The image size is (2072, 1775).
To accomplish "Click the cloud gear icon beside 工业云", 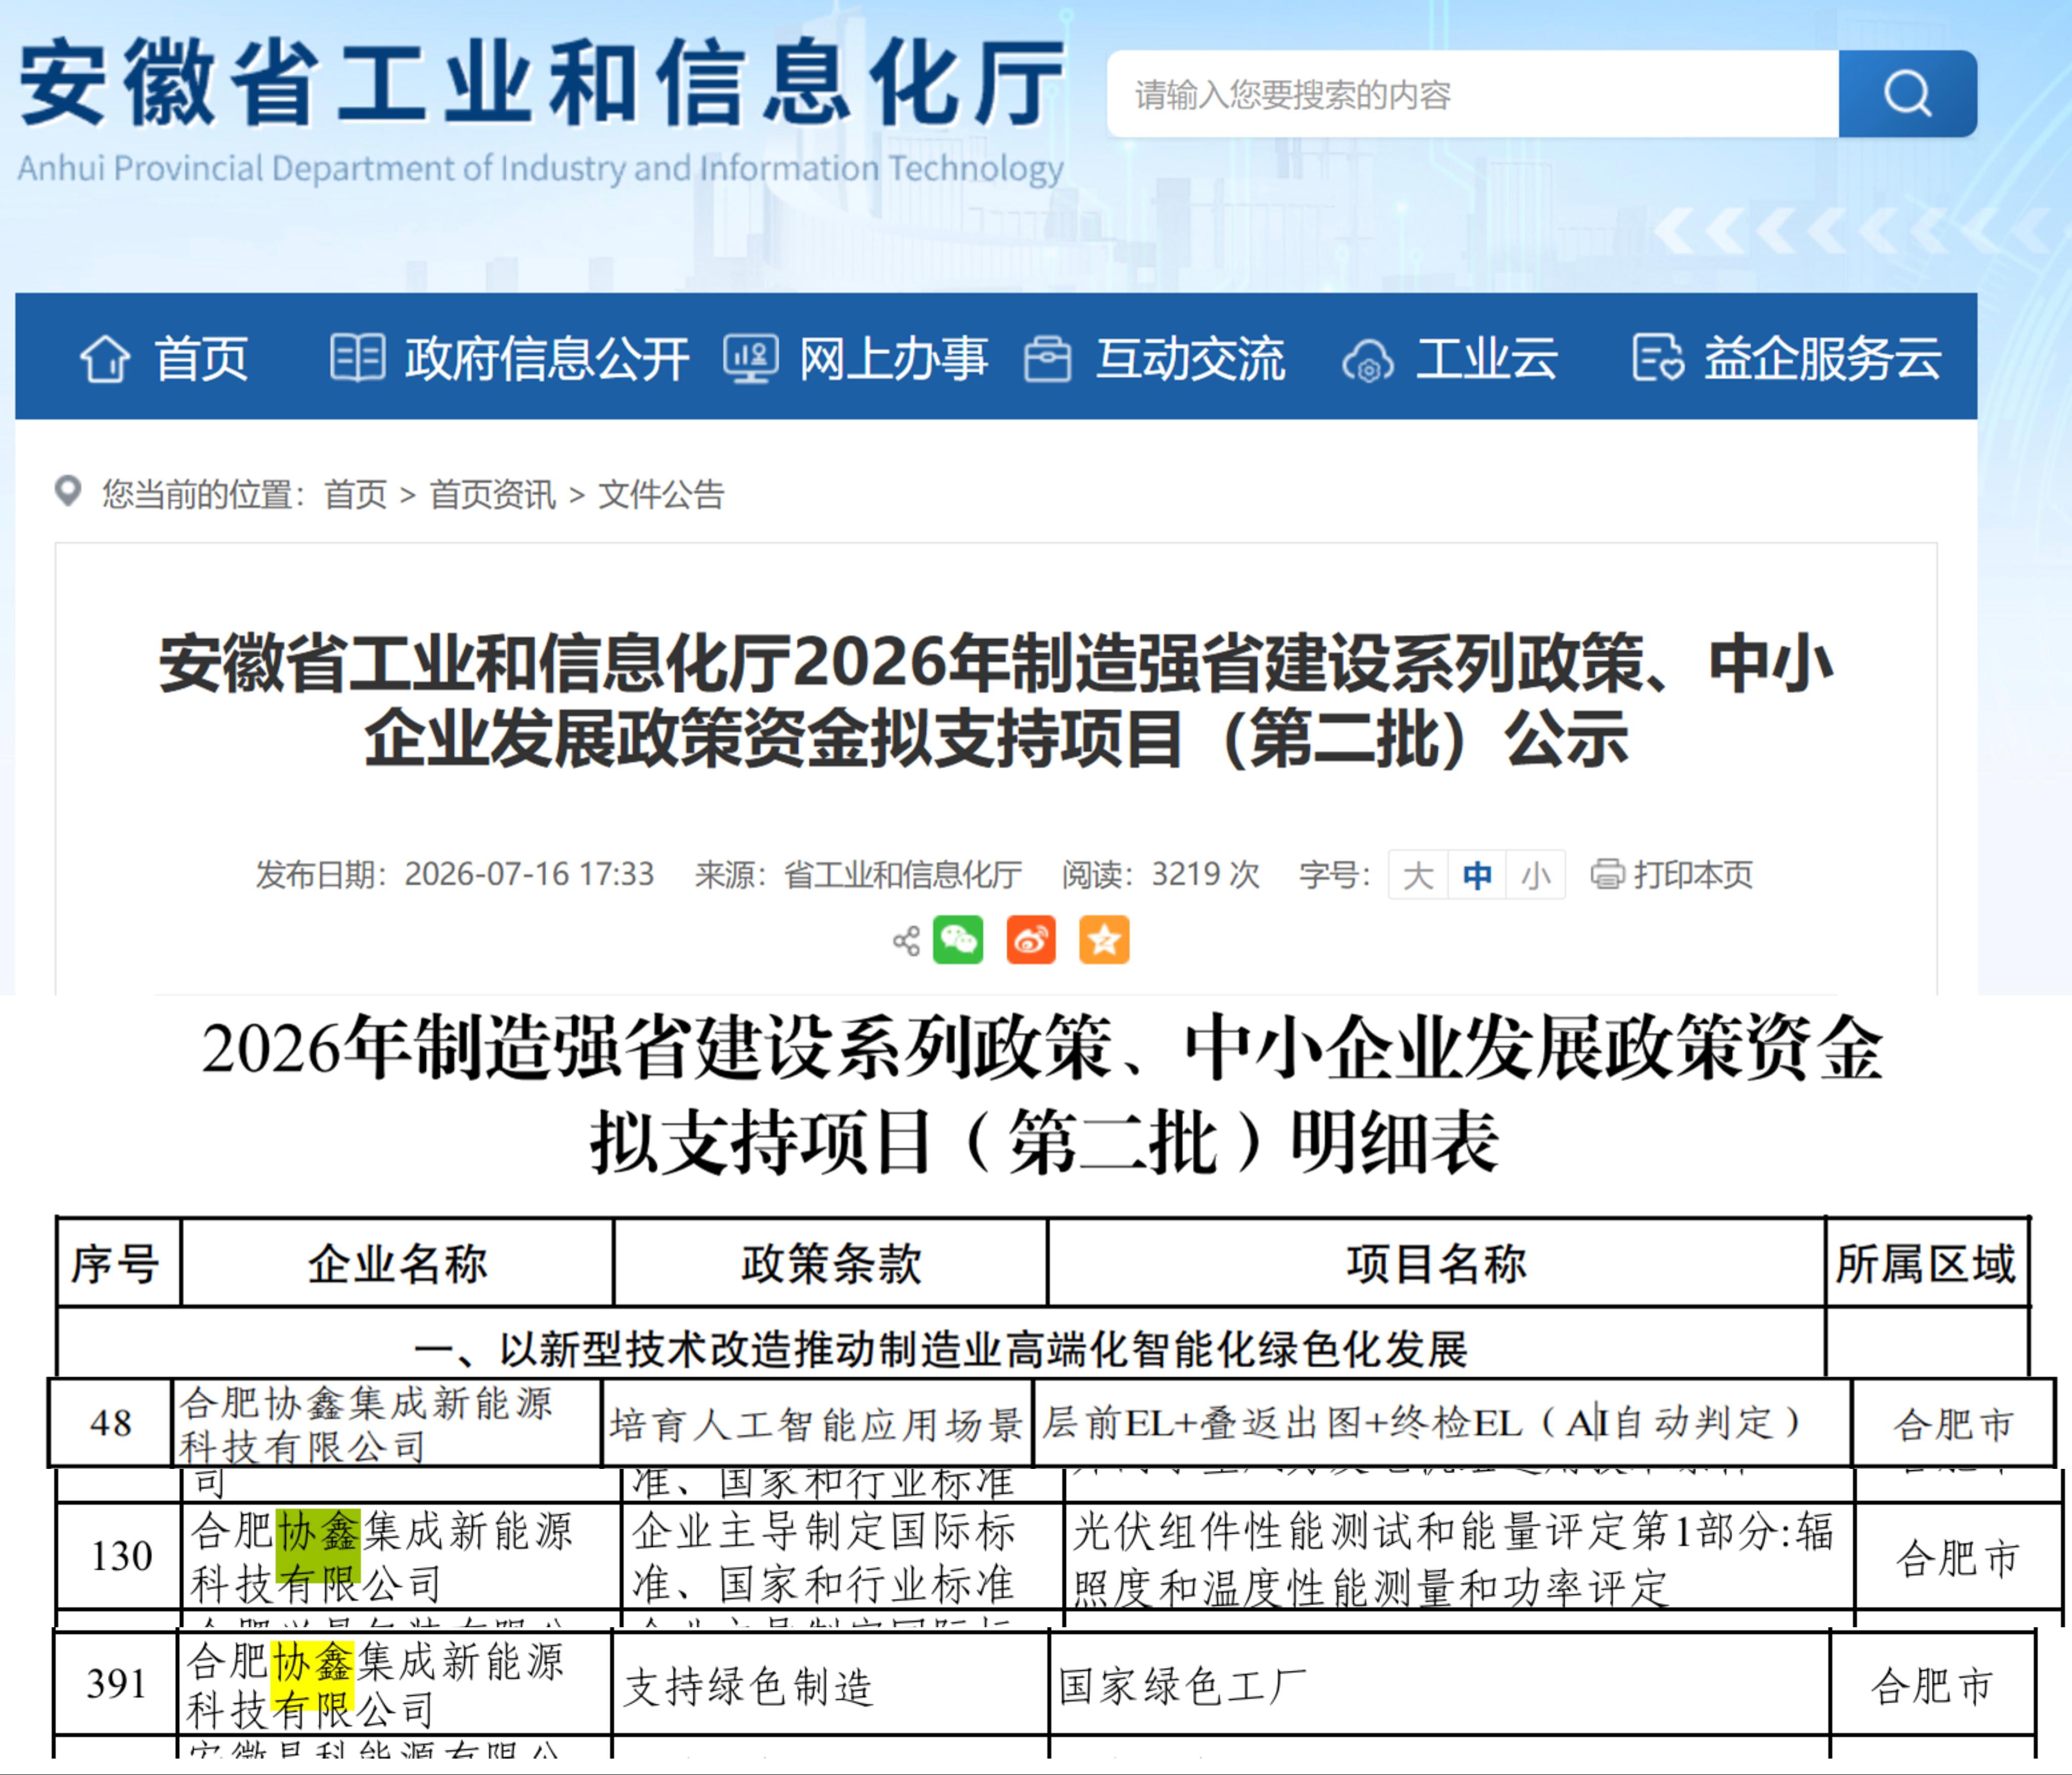I will [x=1368, y=361].
